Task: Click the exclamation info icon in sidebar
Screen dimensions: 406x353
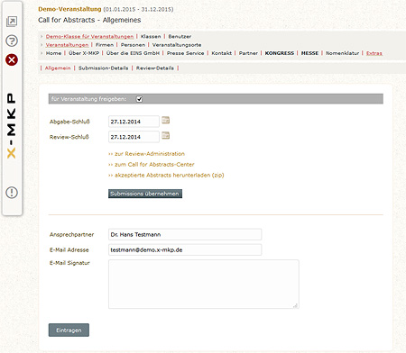Action: [x=12, y=193]
